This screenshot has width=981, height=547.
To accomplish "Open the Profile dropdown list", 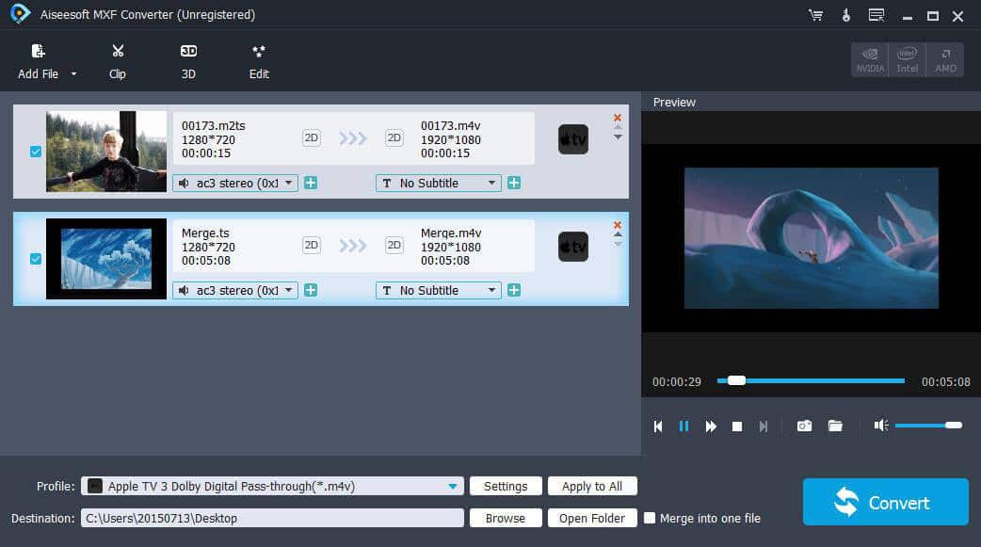I will (x=455, y=486).
